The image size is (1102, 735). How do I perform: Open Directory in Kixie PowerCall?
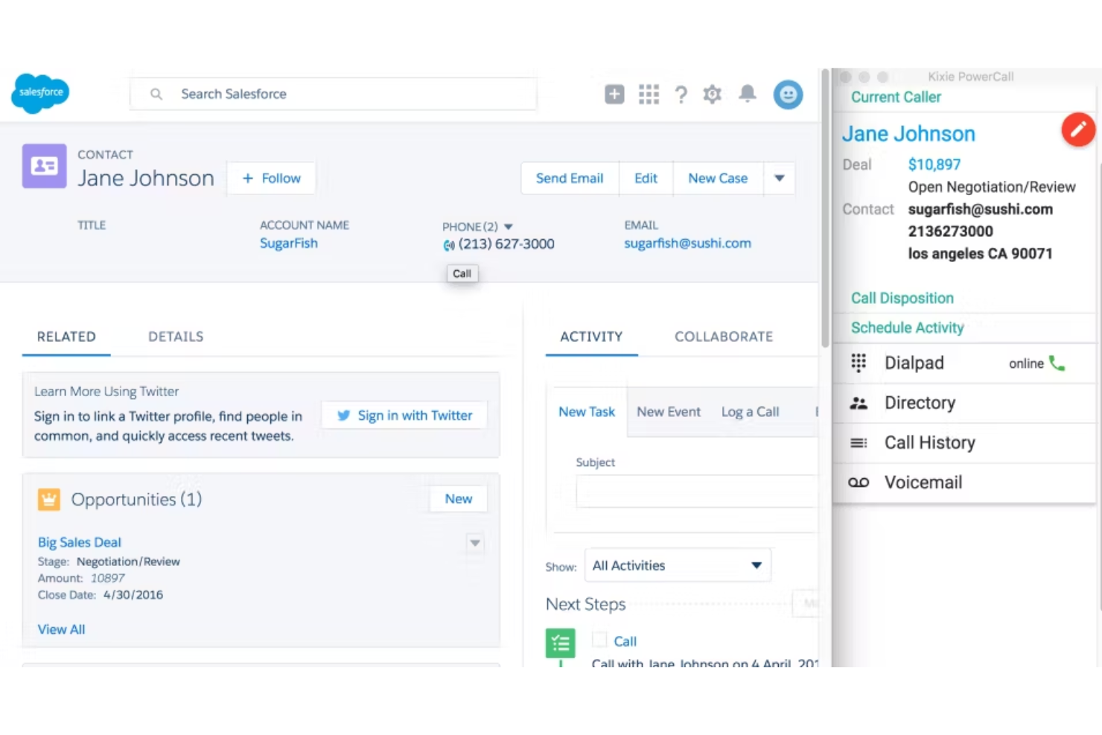pos(964,403)
